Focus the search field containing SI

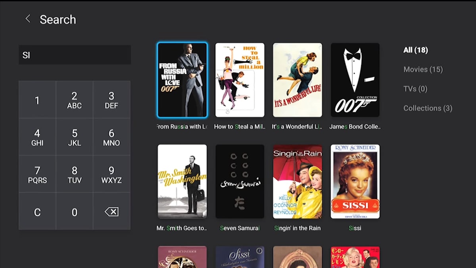click(x=75, y=55)
